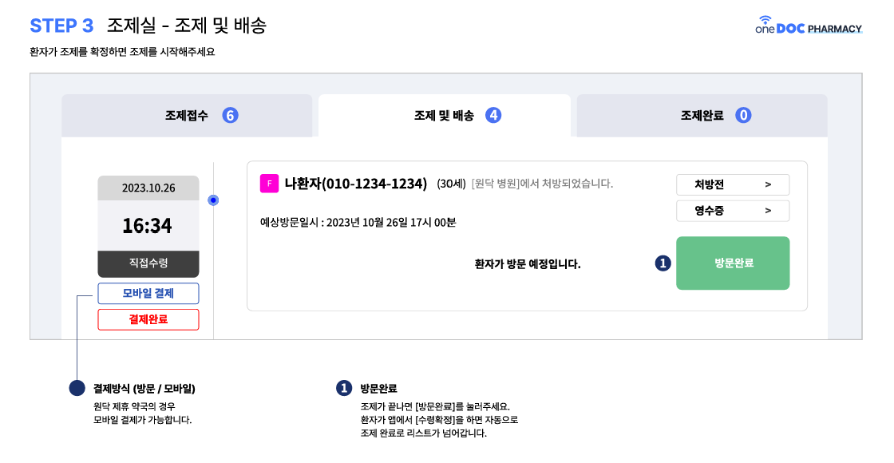The image size is (894, 463).
Task: Click the red 결제완료 status button
Action: point(148,319)
